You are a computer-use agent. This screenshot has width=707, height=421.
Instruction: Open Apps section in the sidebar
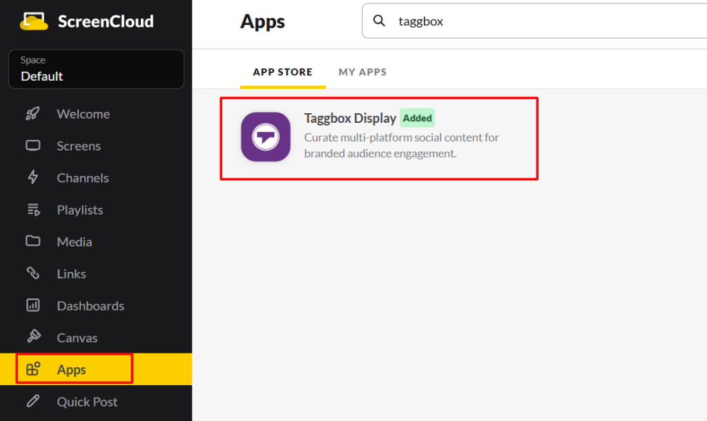[x=72, y=370]
